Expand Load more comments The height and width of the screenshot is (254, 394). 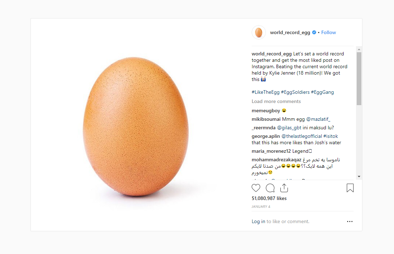pos(276,102)
